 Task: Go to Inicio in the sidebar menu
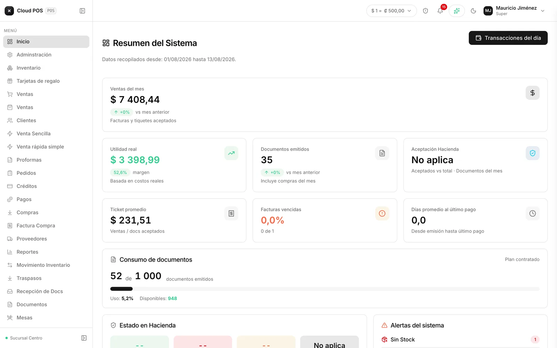point(46,42)
